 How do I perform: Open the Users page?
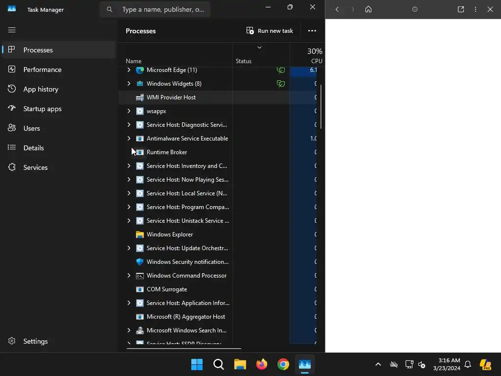pos(59,128)
